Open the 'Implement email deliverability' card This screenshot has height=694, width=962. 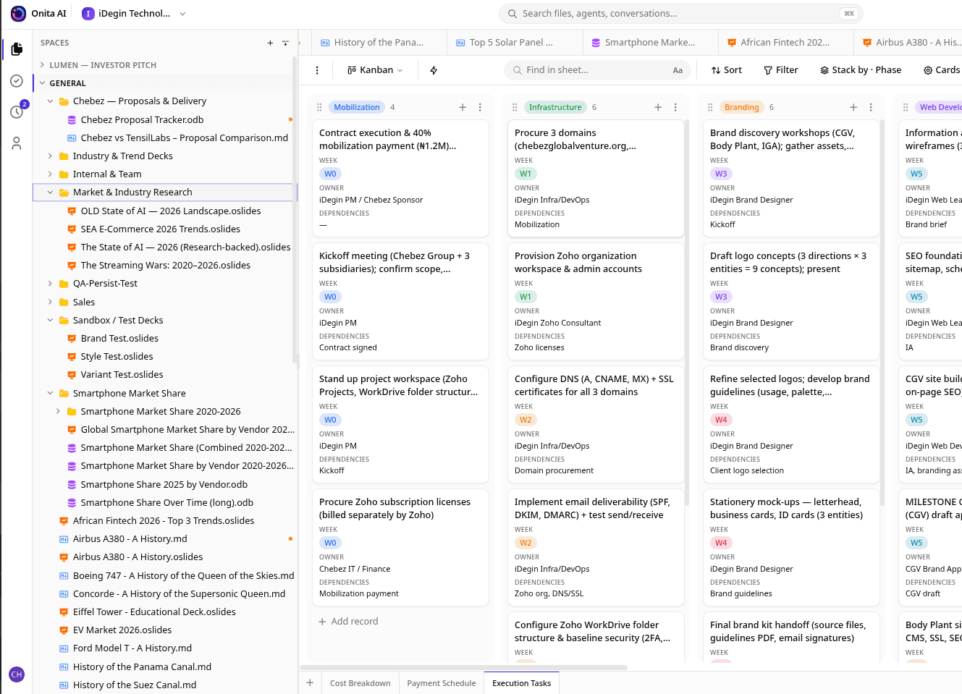596,548
